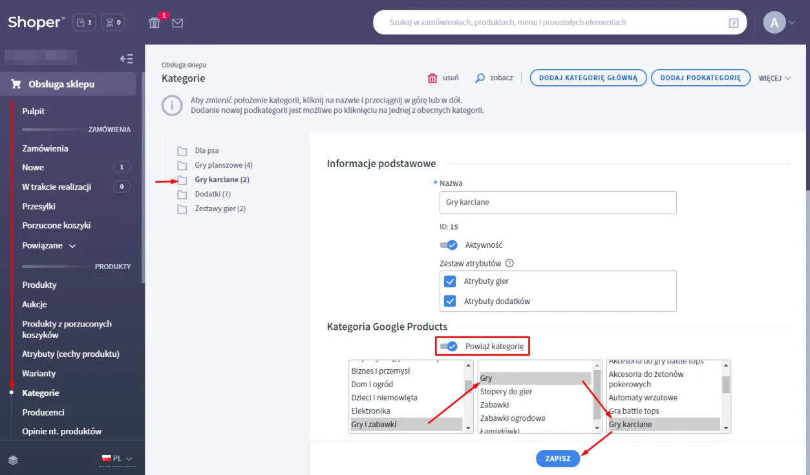Open the envelope messages icon
Viewport: 810px width, 475px height.
[177, 23]
